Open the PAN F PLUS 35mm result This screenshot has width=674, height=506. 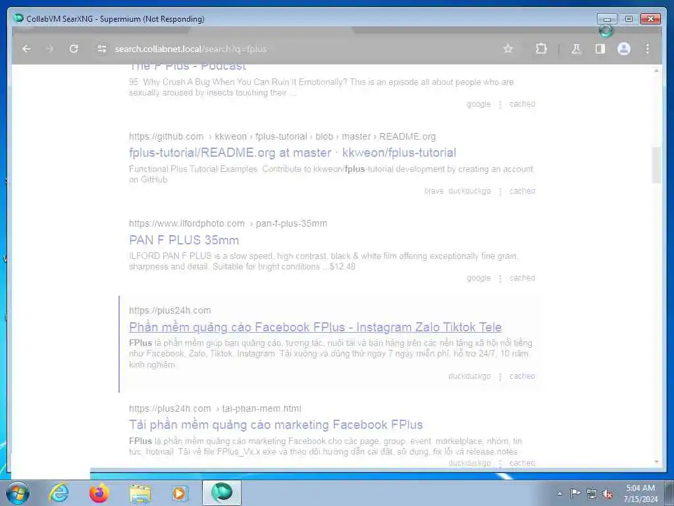[x=184, y=240]
